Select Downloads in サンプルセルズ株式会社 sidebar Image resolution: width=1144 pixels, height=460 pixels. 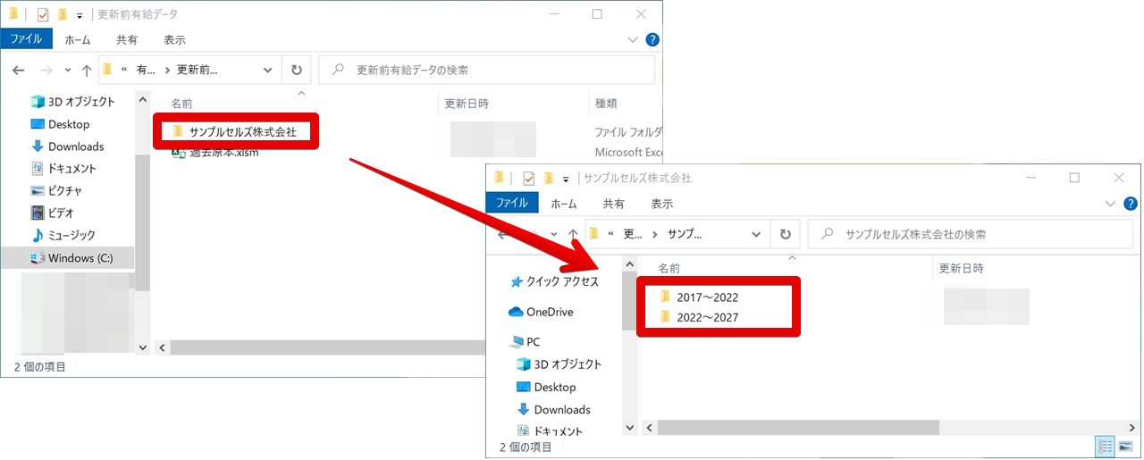(553, 410)
